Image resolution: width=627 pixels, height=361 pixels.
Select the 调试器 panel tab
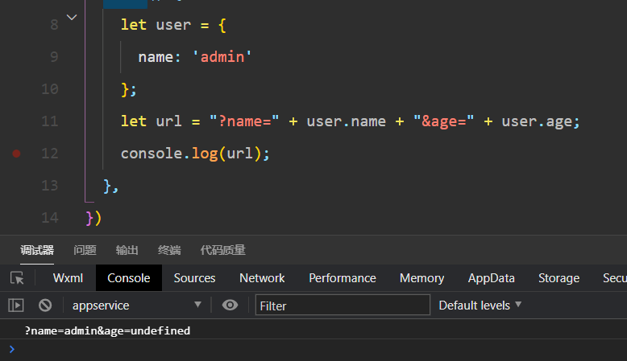tap(37, 250)
